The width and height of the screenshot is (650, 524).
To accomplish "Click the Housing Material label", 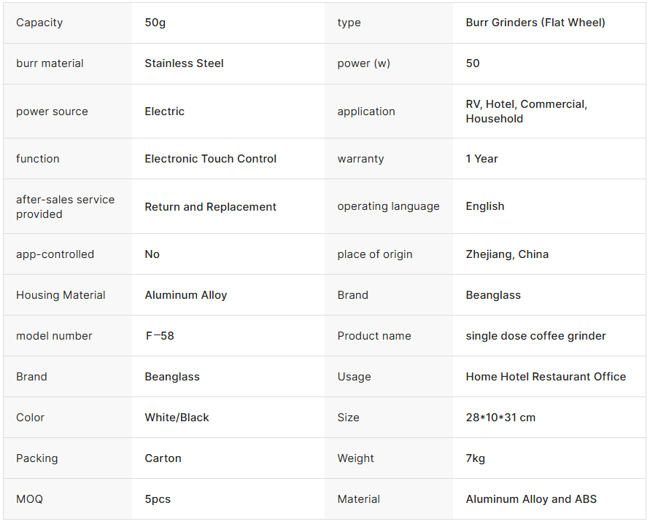I will click(61, 295).
